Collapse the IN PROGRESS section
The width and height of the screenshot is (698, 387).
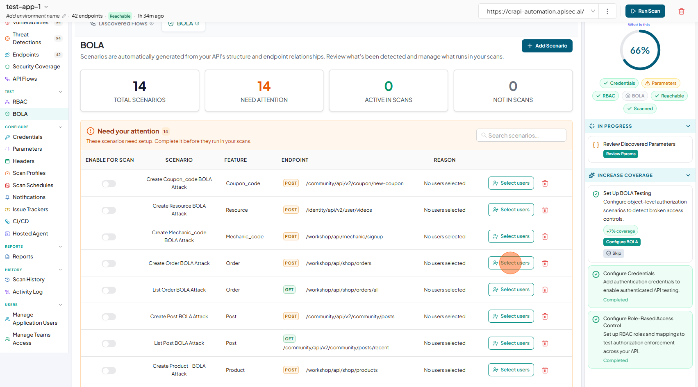pyautogui.click(x=688, y=126)
